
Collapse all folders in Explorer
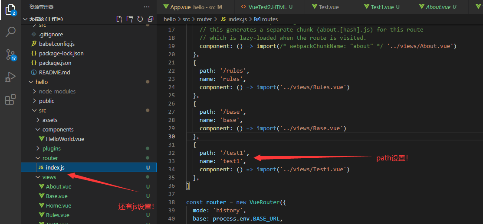pyautogui.click(x=150, y=19)
